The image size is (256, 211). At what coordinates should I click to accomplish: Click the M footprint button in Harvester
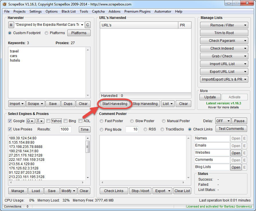[11, 25]
